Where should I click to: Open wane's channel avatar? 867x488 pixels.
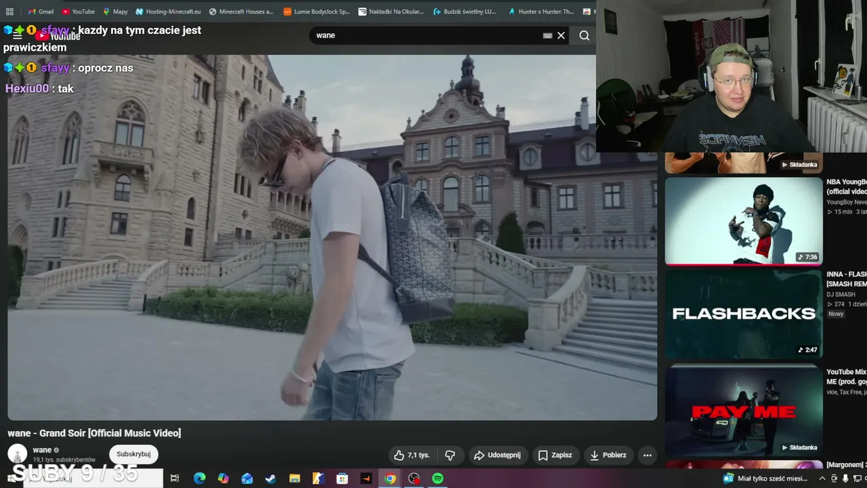18,453
